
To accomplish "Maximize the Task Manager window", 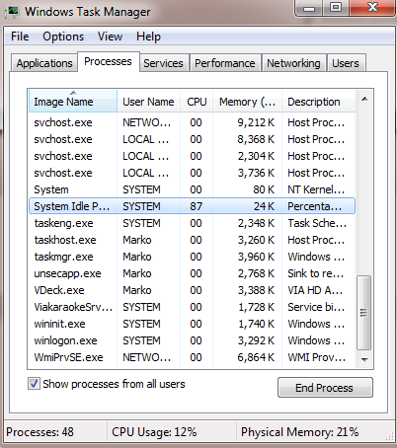I will click(336, 7).
